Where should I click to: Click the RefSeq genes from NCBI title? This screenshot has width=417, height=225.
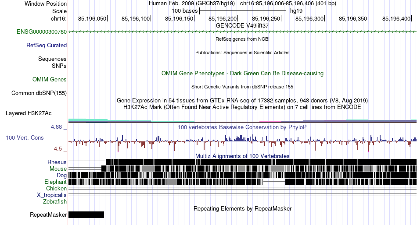[242, 39]
